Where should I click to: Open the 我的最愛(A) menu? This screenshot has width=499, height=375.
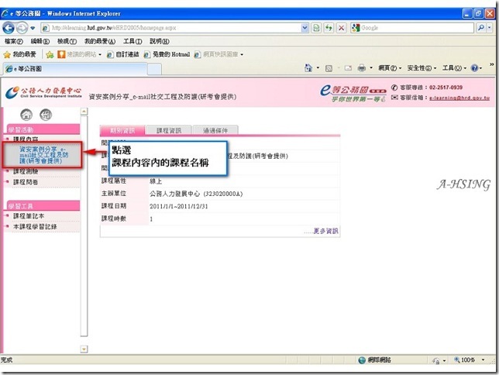click(x=100, y=41)
